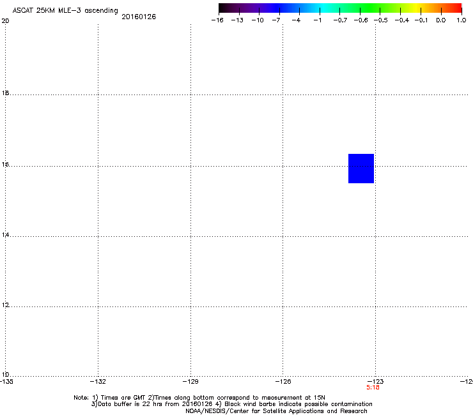This screenshot has height=415, width=473.
Task: Click the -13 colorbar label
Action: [237, 20]
